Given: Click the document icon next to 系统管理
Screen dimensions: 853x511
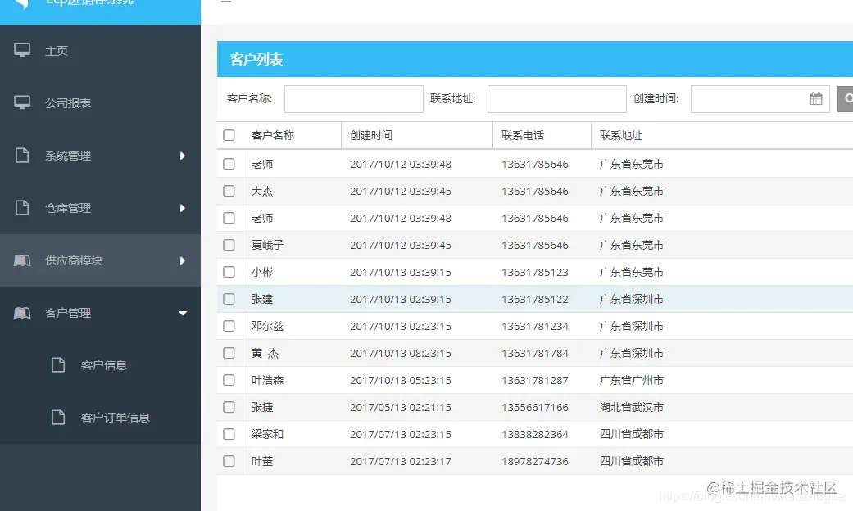Looking at the screenshot, I should pyautogui.click(x=23, y=155).
